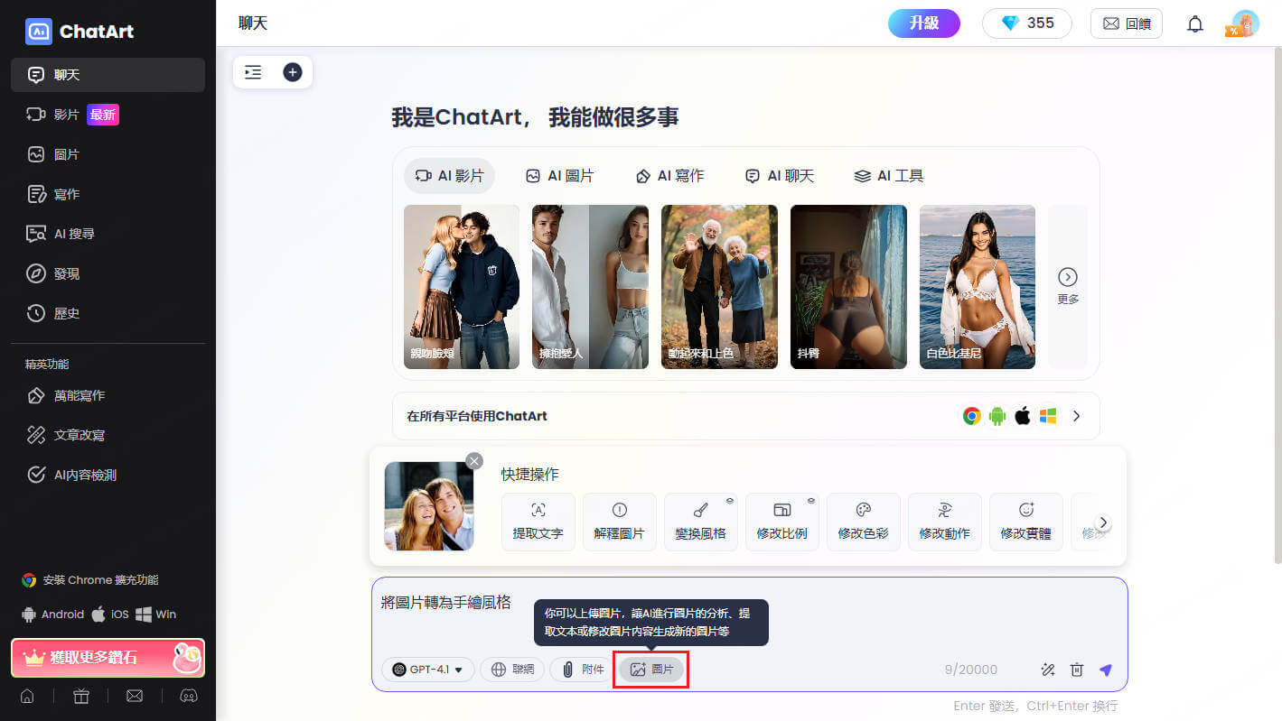The width and height of the screenshot is (1282, 721).
Task: Open the 聊天 sidebar item
Action: 108,75
